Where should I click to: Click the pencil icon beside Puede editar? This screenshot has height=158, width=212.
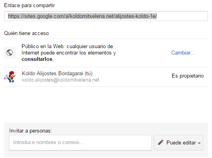tap(160, 142)
